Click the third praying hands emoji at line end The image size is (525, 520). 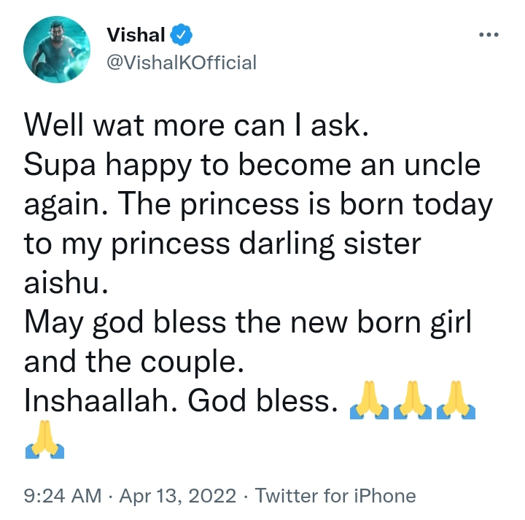point(456,401)
